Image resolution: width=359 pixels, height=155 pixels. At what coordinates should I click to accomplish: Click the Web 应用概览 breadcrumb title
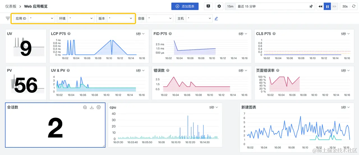coord(35,6)
